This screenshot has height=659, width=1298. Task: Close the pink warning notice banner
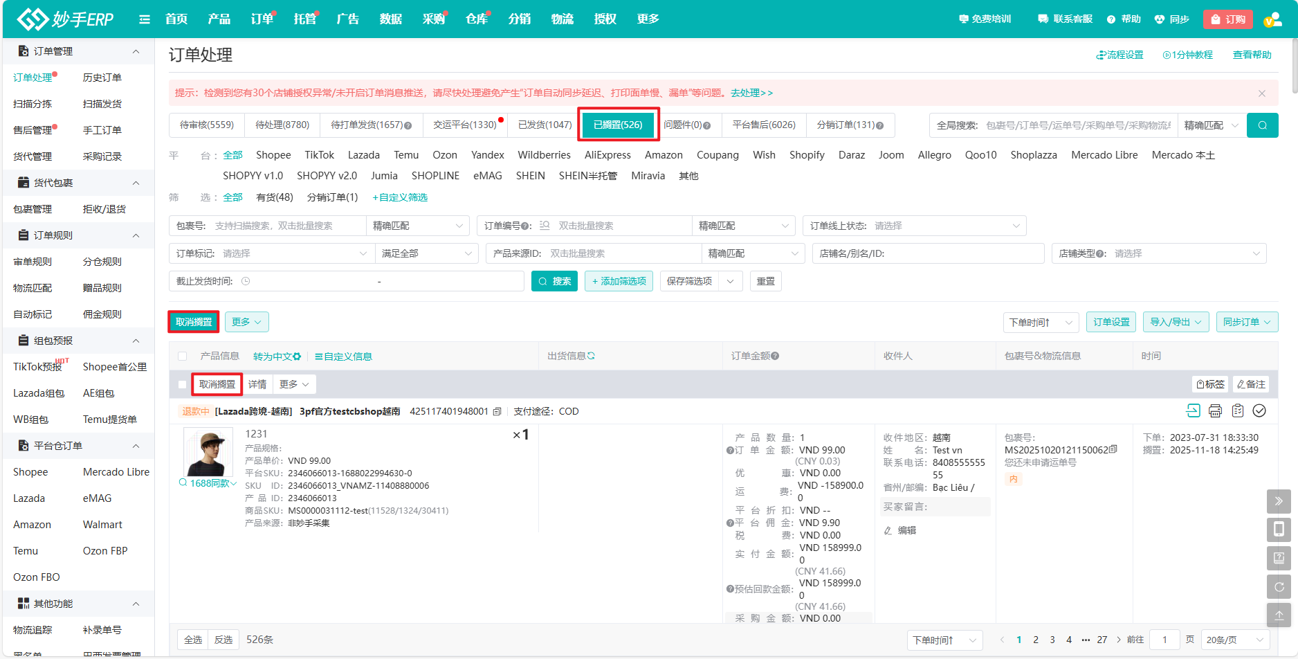pos(1262,93)
